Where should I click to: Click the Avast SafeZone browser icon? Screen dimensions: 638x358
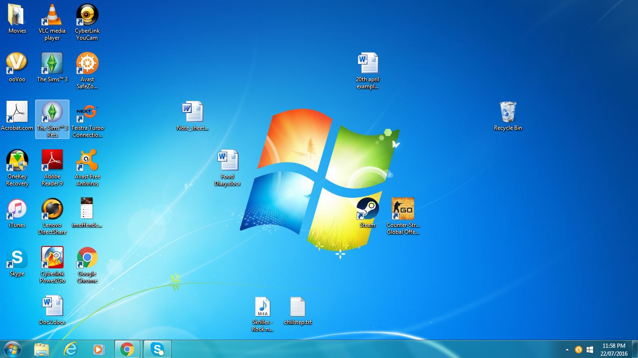pos(87,71)
